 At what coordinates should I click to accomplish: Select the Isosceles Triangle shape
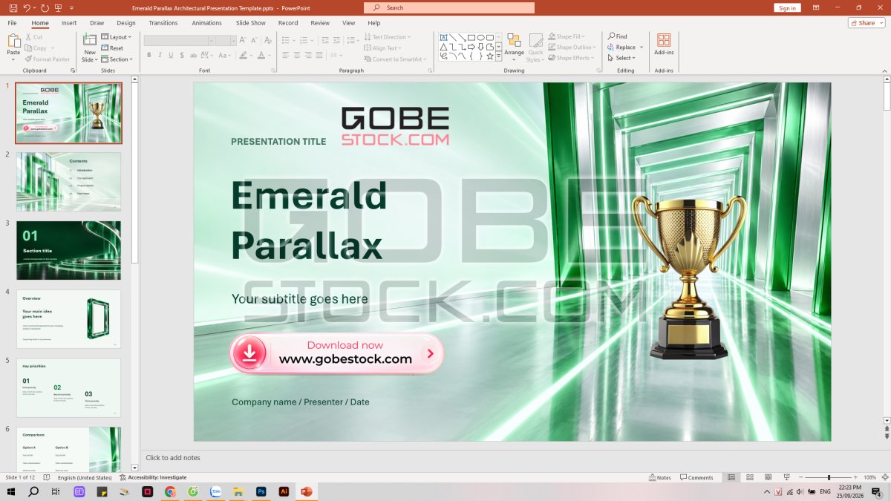pyautogui.click(x=443, y=47)
